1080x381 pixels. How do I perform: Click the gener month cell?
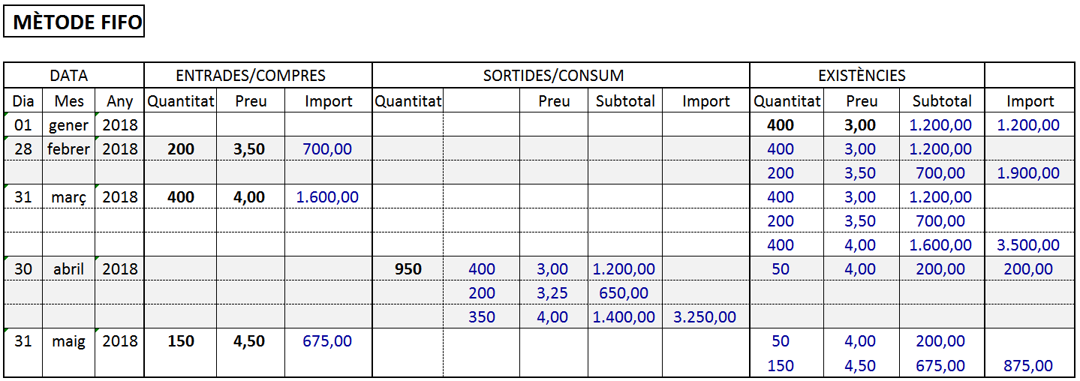(68, 124)
